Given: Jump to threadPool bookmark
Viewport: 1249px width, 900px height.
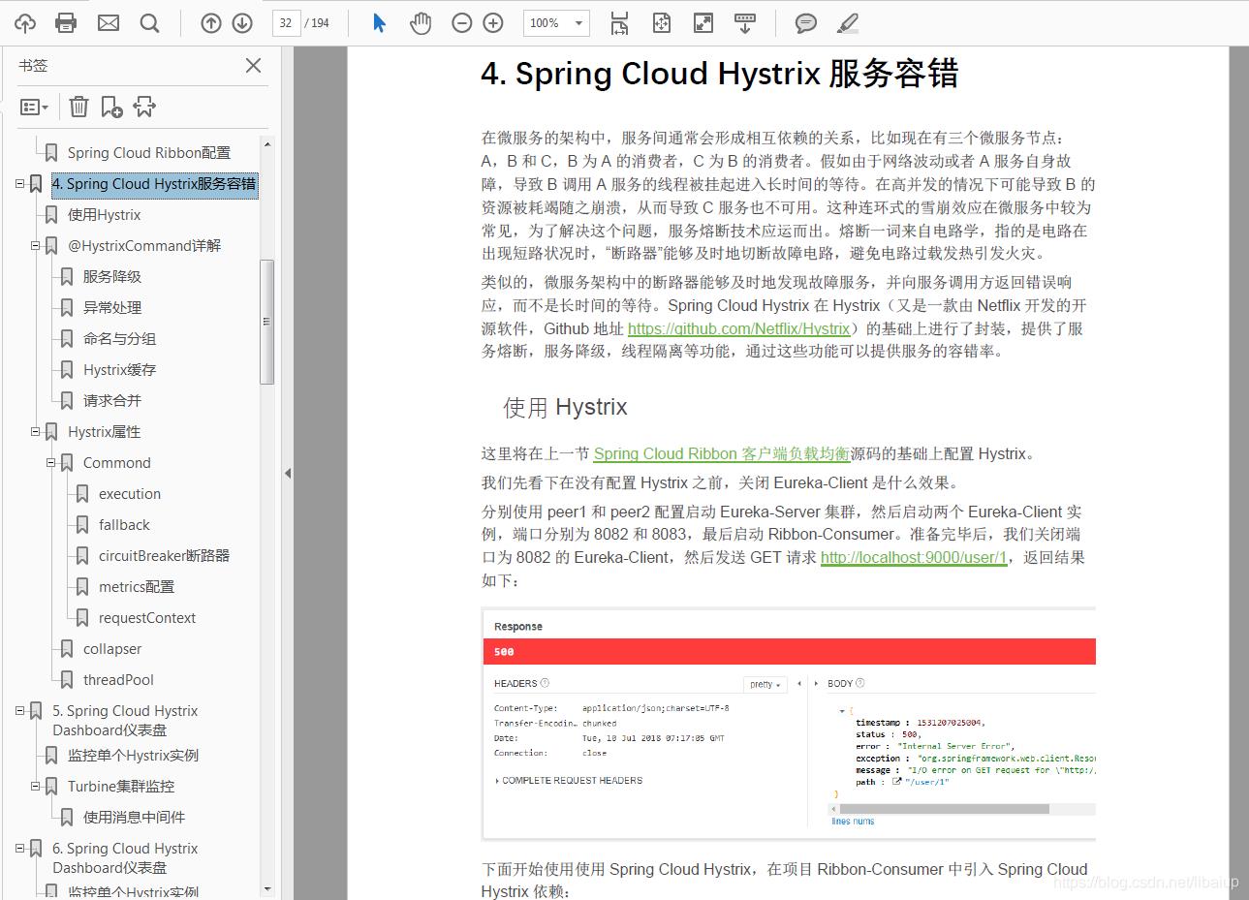Looking at the screenshot, I should click(118, 679).
